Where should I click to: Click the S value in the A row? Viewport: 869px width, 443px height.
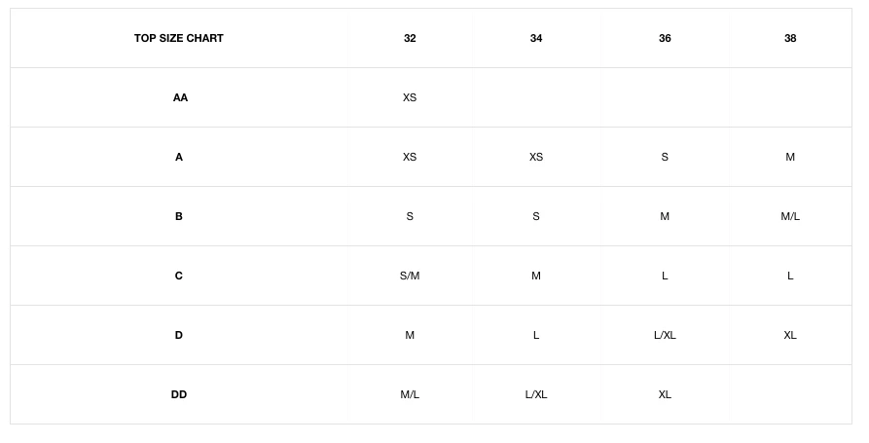665,158
